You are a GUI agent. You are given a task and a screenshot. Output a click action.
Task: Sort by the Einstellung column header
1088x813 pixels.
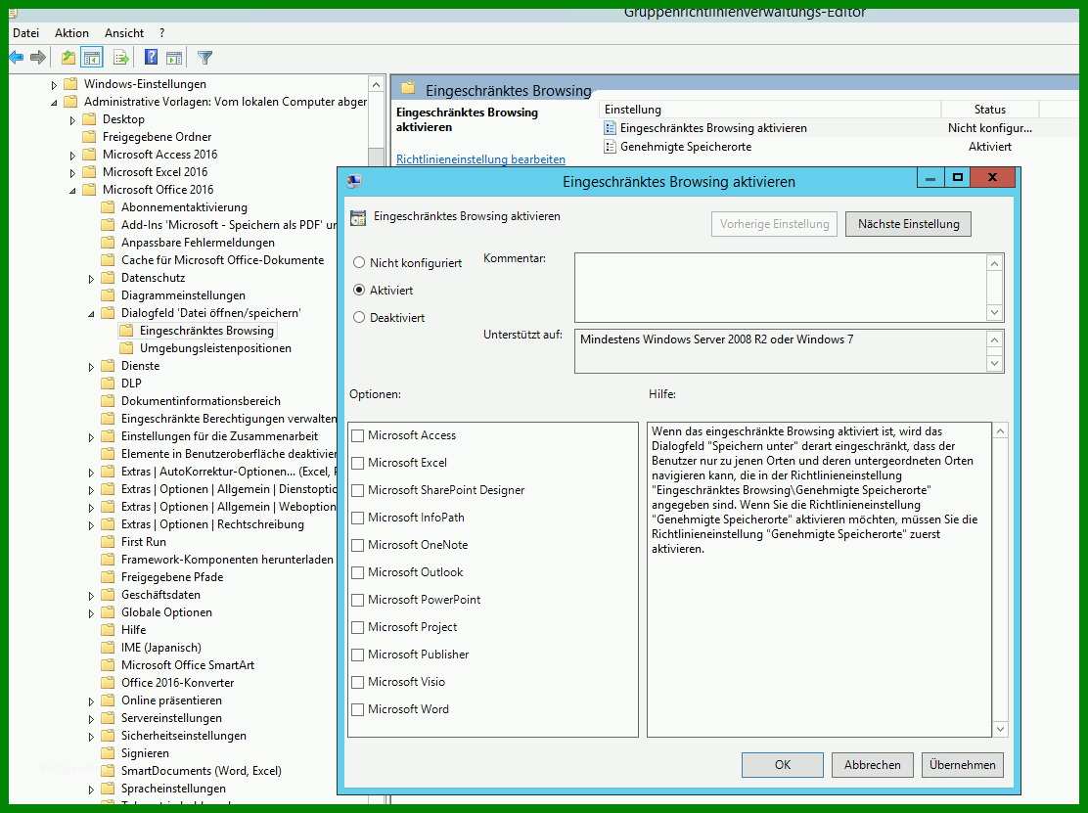pos(769,109)
